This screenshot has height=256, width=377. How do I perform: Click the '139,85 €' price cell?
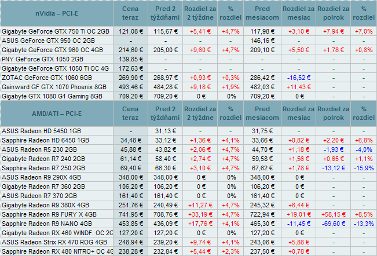pos(131,59)
